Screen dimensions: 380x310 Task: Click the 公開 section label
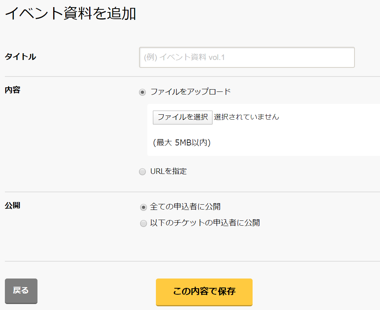tap(13, 205)
